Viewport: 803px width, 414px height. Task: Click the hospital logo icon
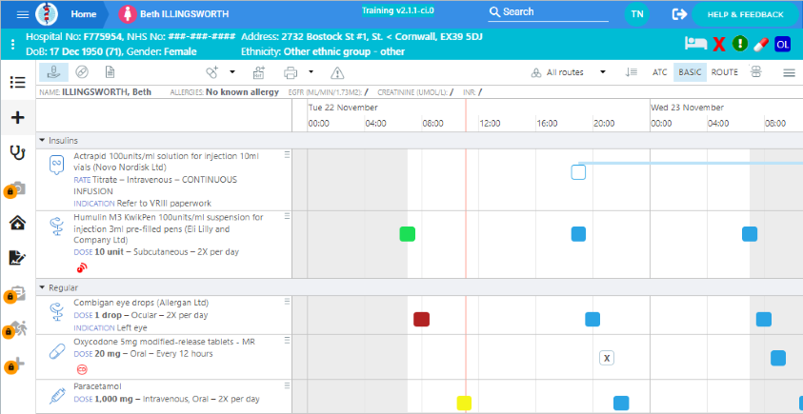[x=47, y=14]
